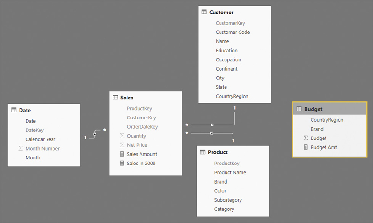Image resolution: width=373 pixels, height=223 pixels.
Task: Select Brand in the Product table
Action: coord(220,182)
